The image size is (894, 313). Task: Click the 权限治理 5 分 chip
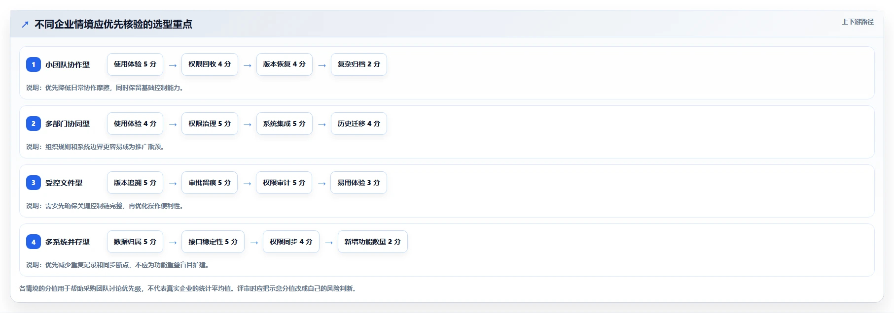pos(210,124)
